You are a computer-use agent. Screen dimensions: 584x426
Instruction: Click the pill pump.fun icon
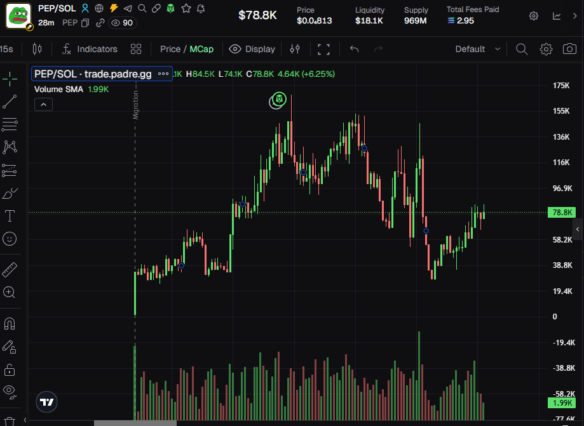click(x=156, y=8)
